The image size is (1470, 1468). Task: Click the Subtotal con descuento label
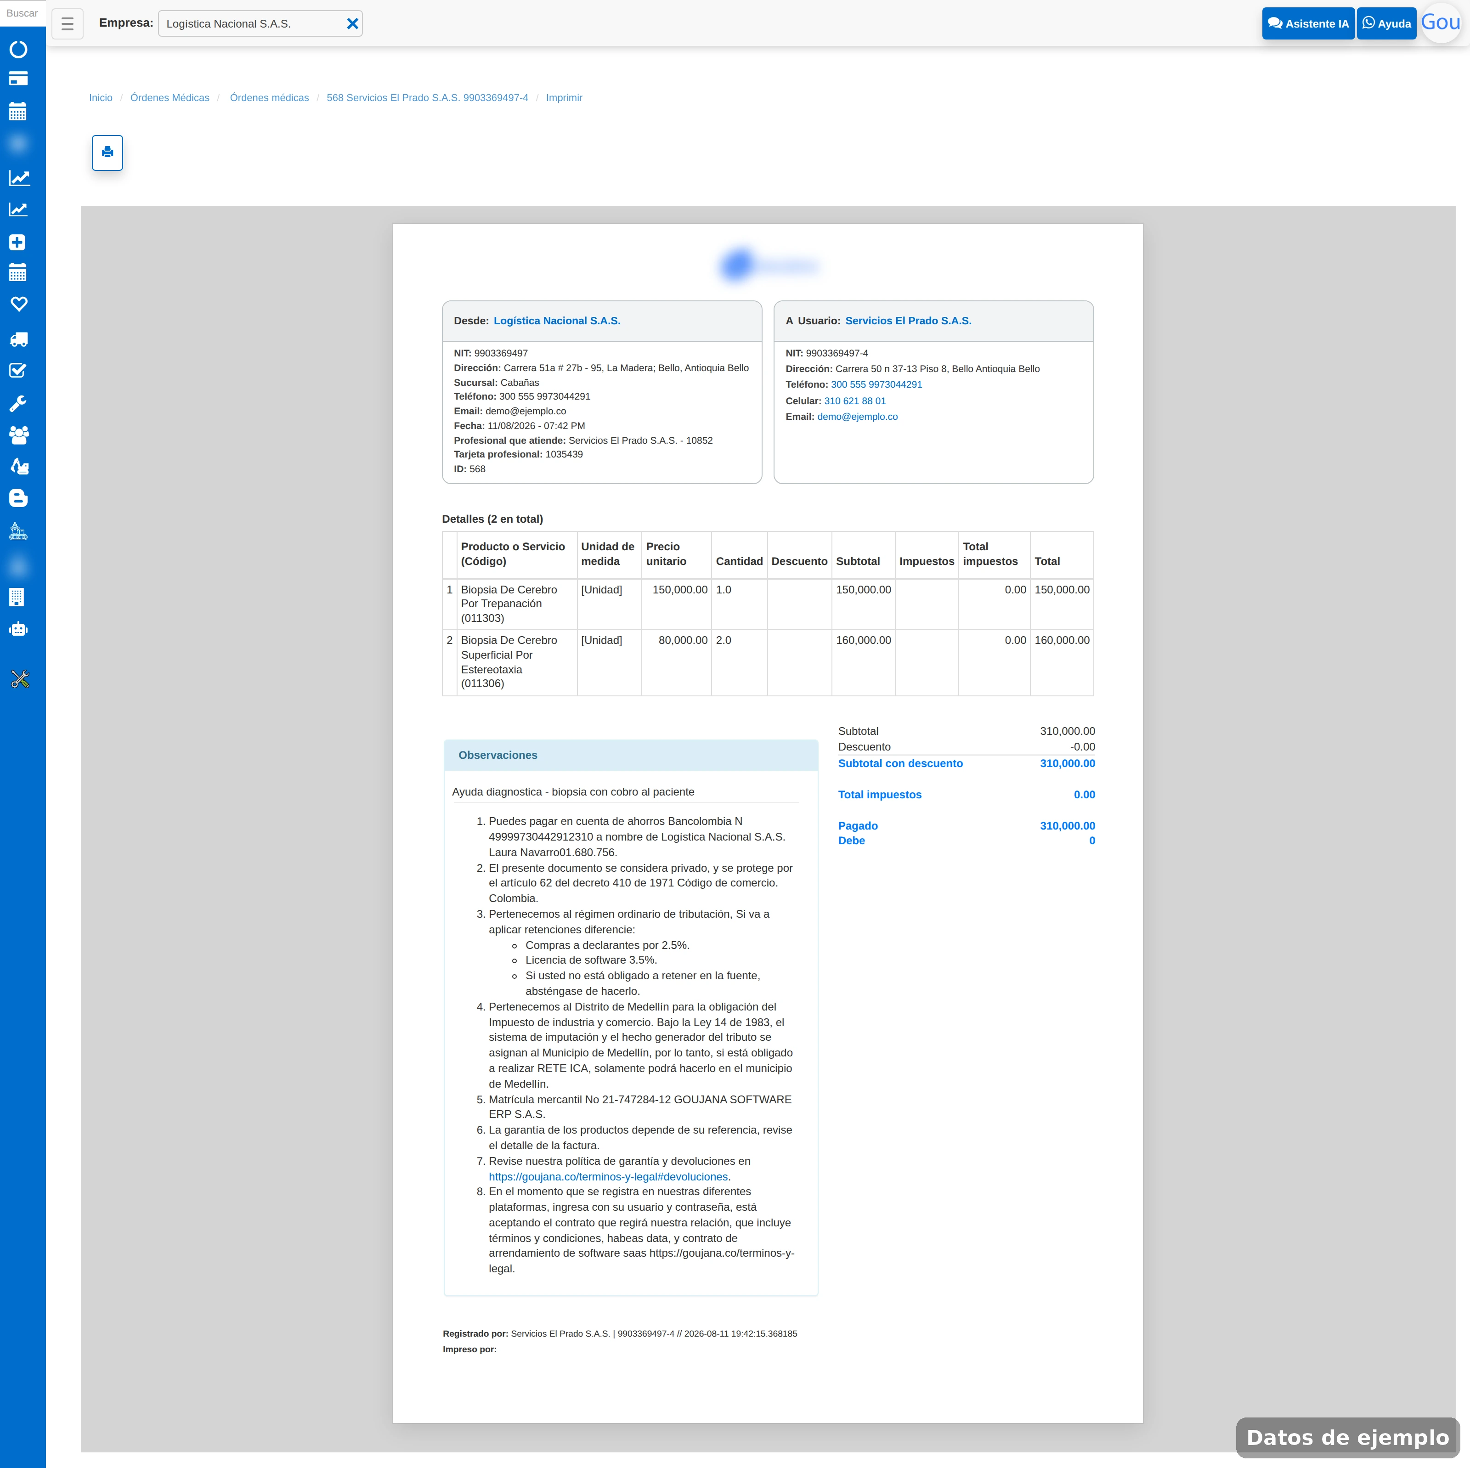900,764
